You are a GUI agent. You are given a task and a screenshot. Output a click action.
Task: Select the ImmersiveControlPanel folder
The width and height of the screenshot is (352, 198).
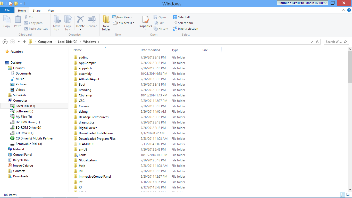pos(95,177)
